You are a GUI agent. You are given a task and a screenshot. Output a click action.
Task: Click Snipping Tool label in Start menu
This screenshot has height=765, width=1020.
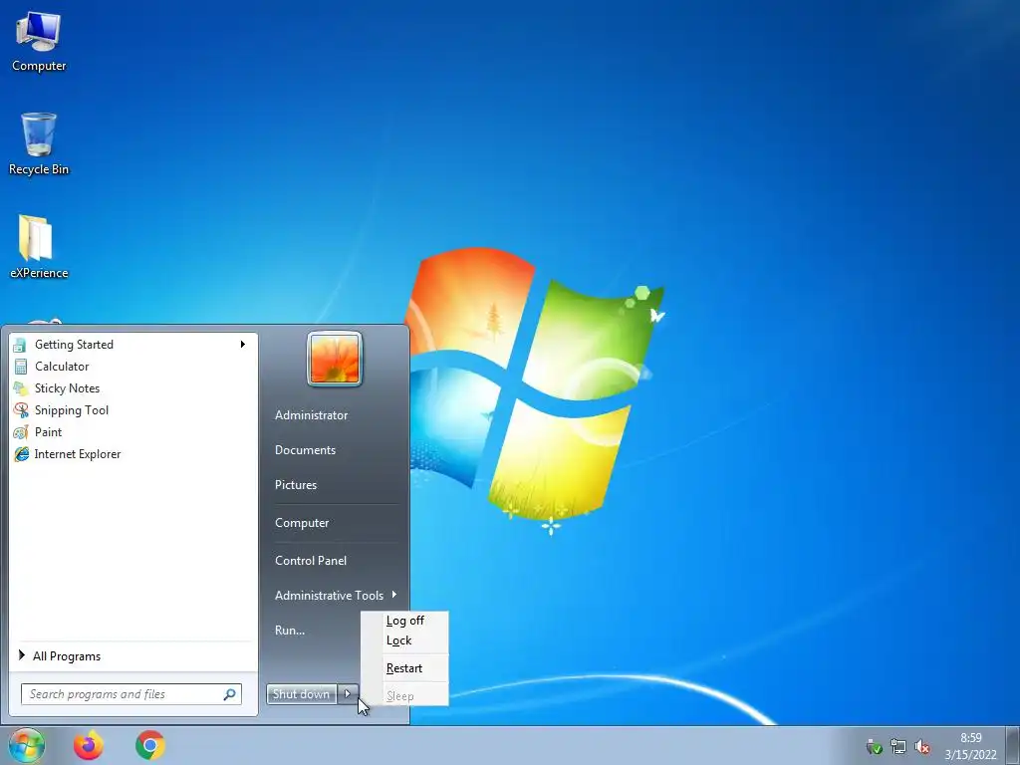pyautogui.click(x=72, y=410)
